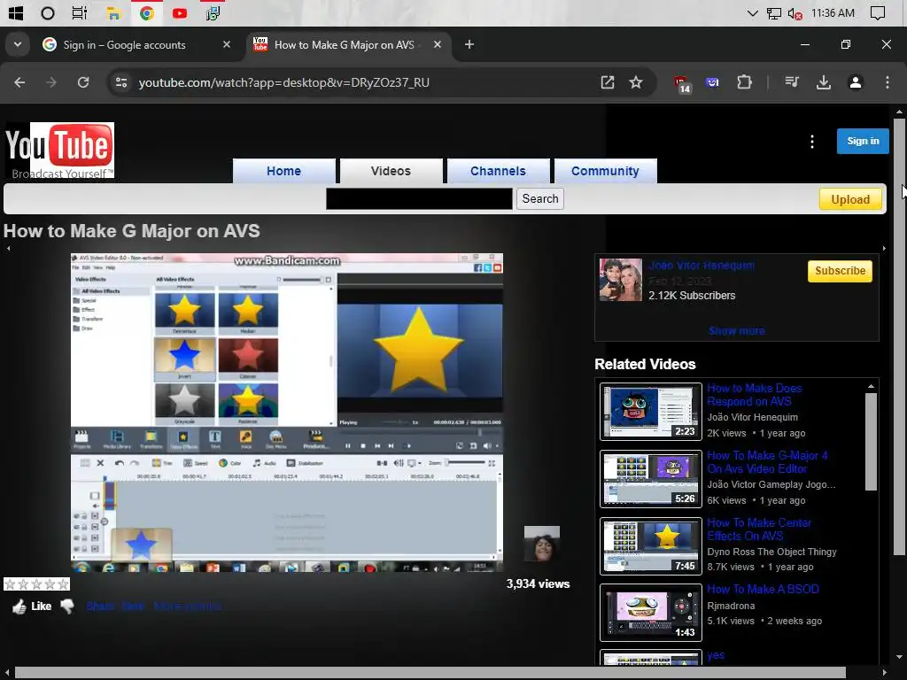The image size is (907, 680).
Task: Show hidden system tray icons
Action: [x=753, y=12]
